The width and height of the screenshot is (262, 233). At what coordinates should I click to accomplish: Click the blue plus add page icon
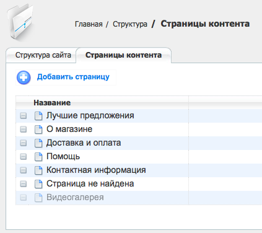[24, 77]
